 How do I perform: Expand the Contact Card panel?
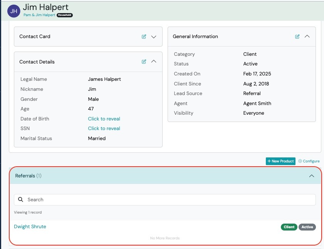point(154,37)
